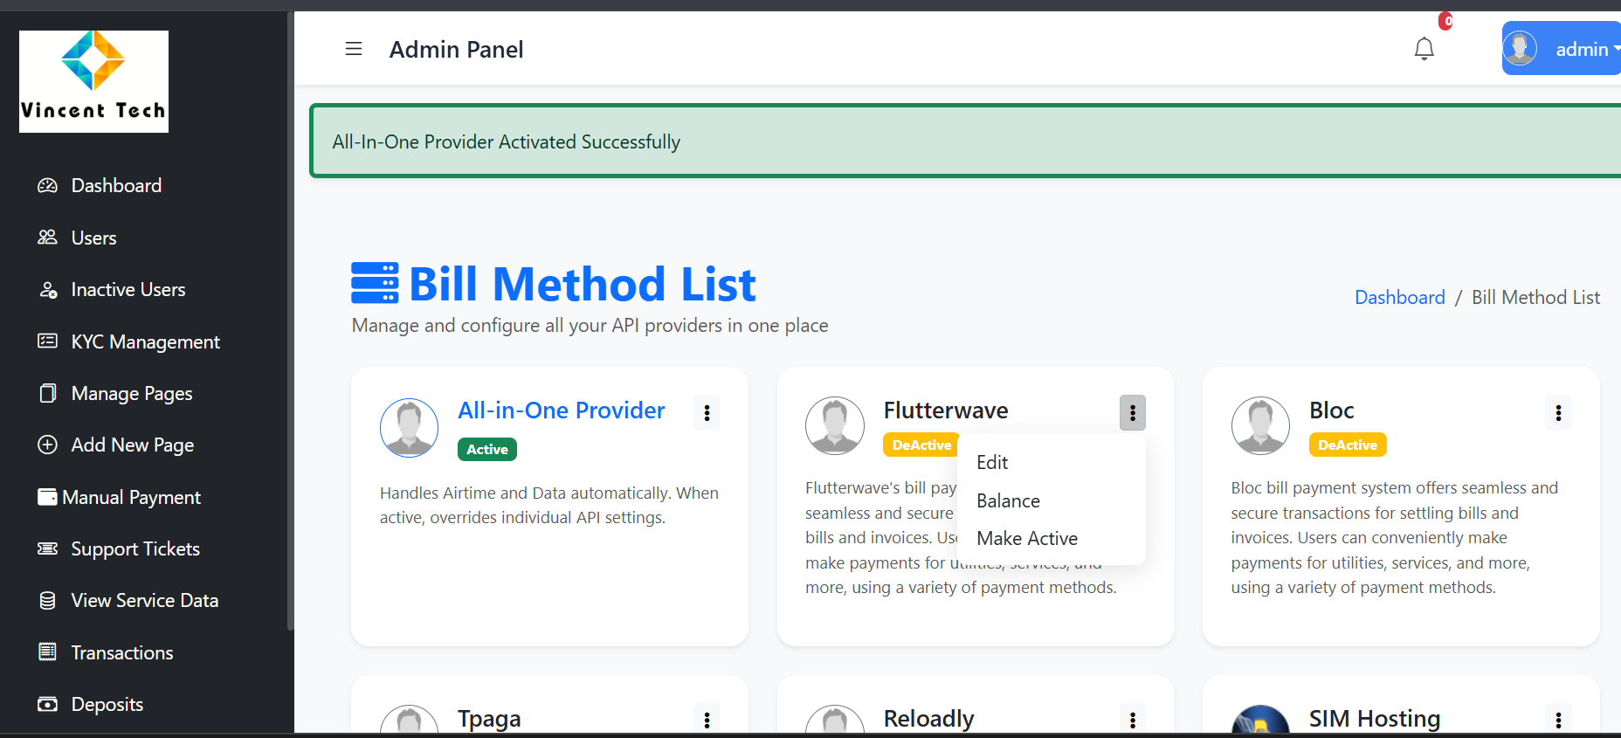This screenshot has width=1621, height=738.
Task: Open the Tpaga card options menu
Action: pyautogui.click(x=707, y=720)
